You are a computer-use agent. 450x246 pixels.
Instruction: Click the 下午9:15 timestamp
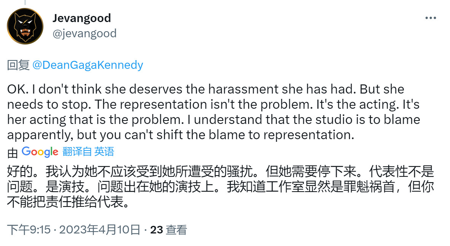tap(29, 230)
